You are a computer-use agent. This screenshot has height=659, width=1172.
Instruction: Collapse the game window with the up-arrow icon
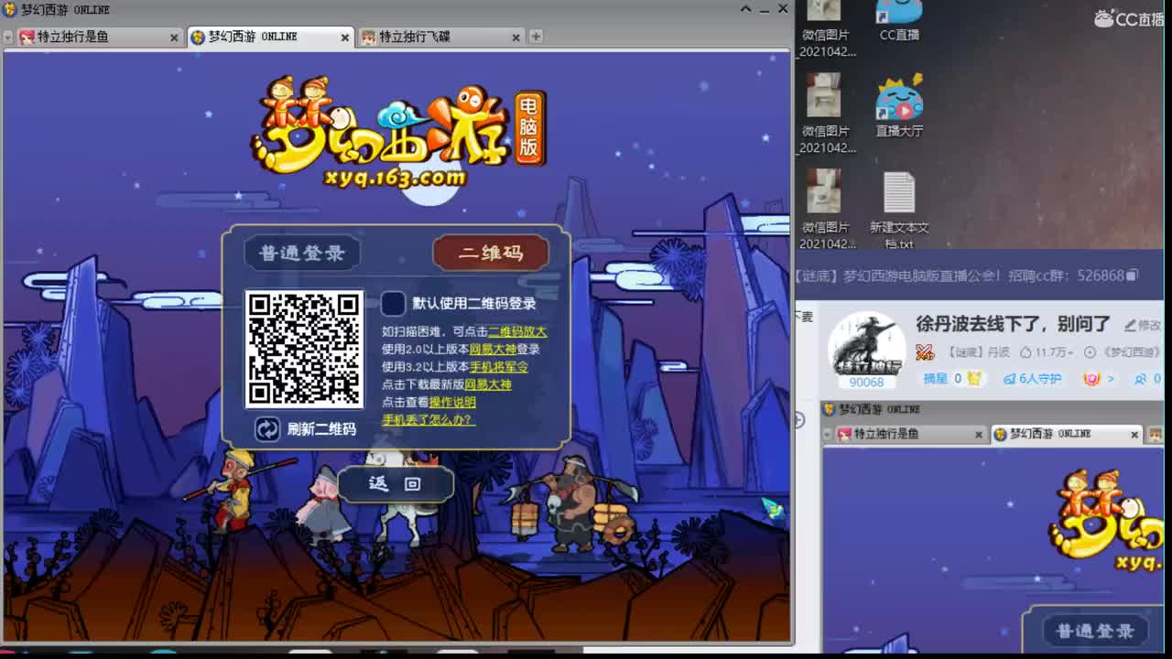746,9
